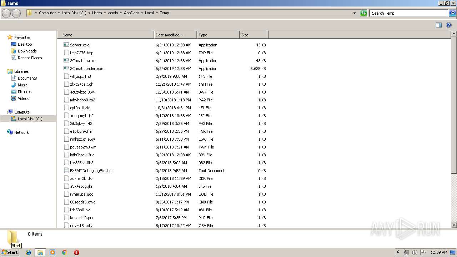This screenshot has width=457, height=257.
Task: Click the red shield taskbar icon
Action: (x=76, y=252)
